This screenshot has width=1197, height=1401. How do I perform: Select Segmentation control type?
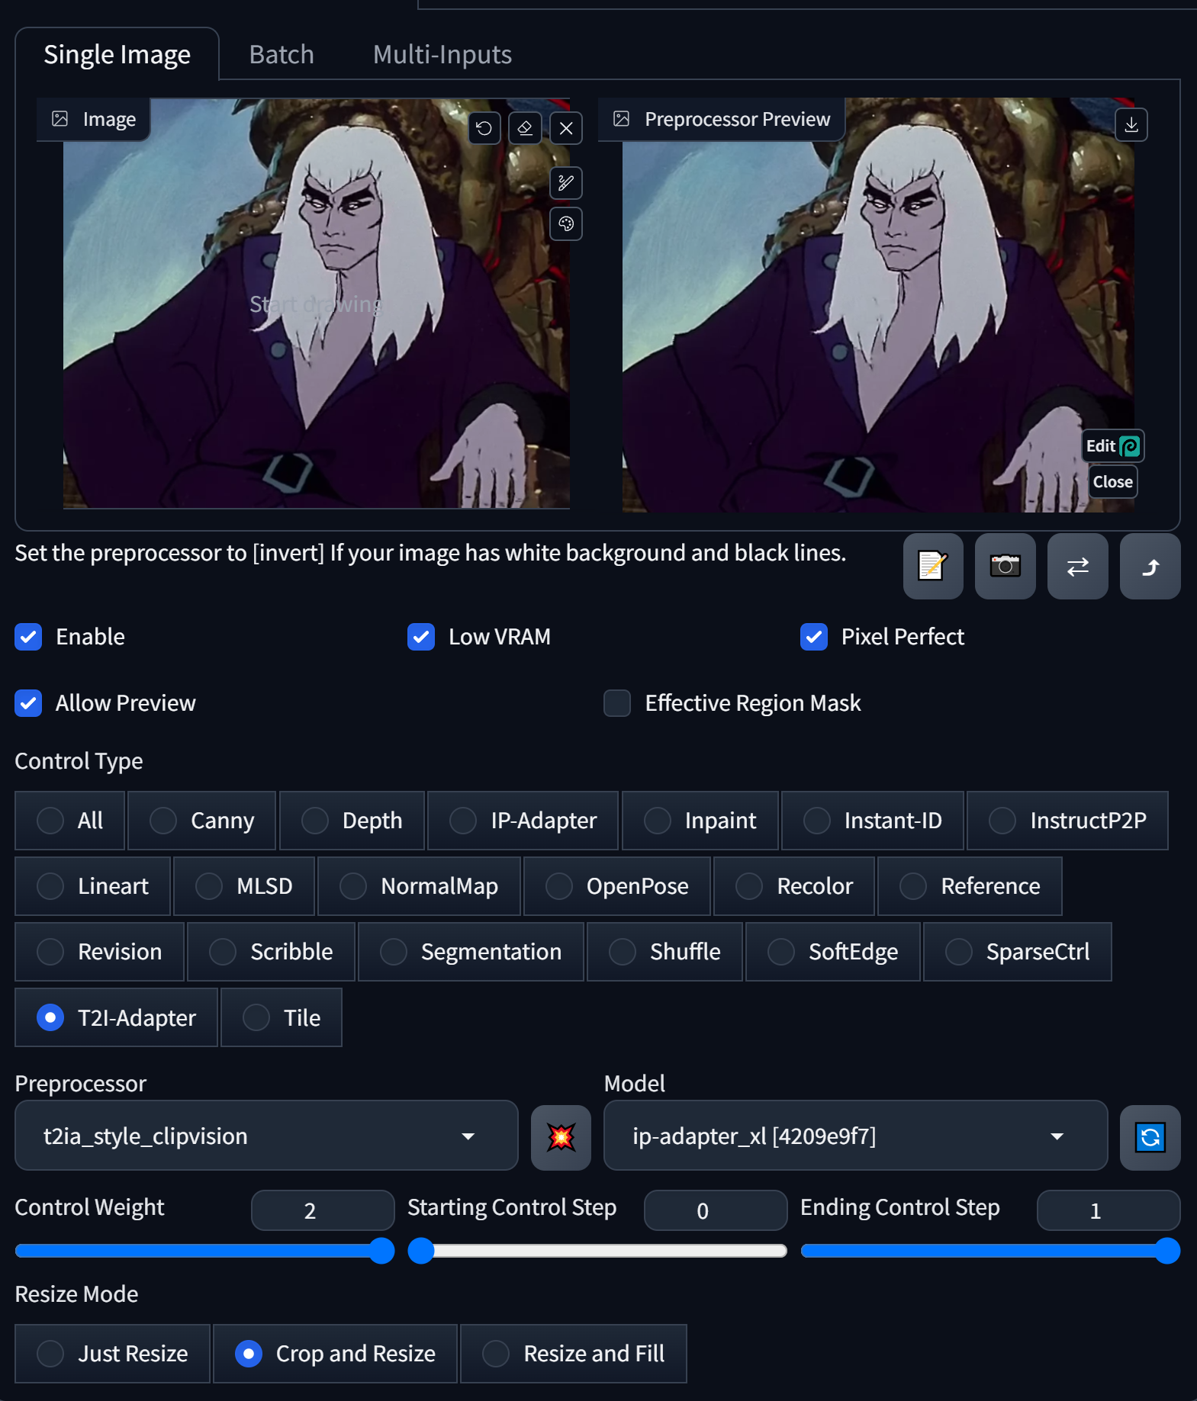click(x=471, y=952)
